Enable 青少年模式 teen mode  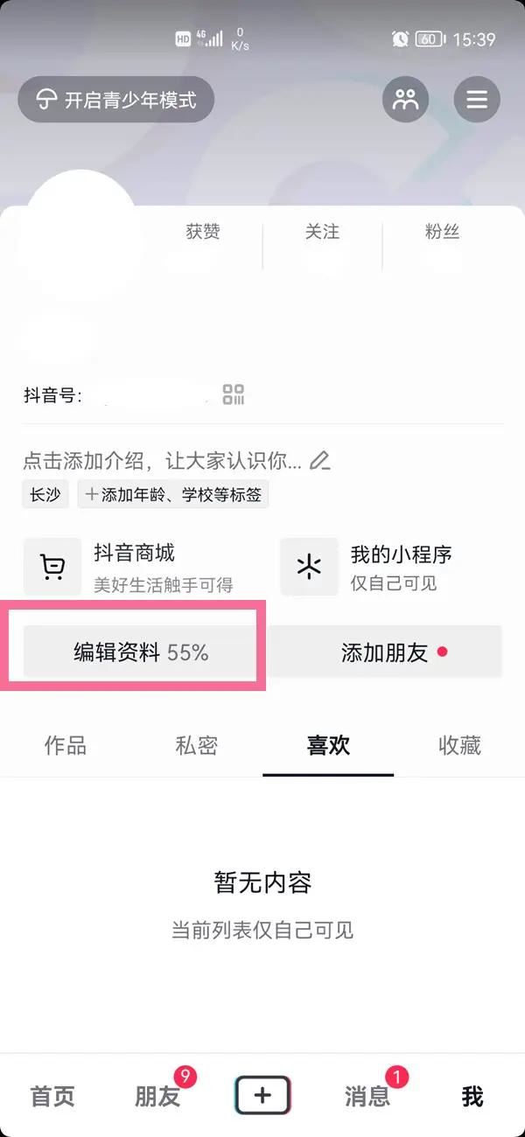[x=115, y=99]
